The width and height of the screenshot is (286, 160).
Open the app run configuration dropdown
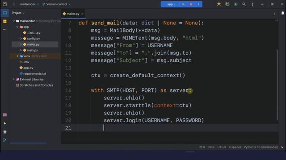(x=171, y=4)
